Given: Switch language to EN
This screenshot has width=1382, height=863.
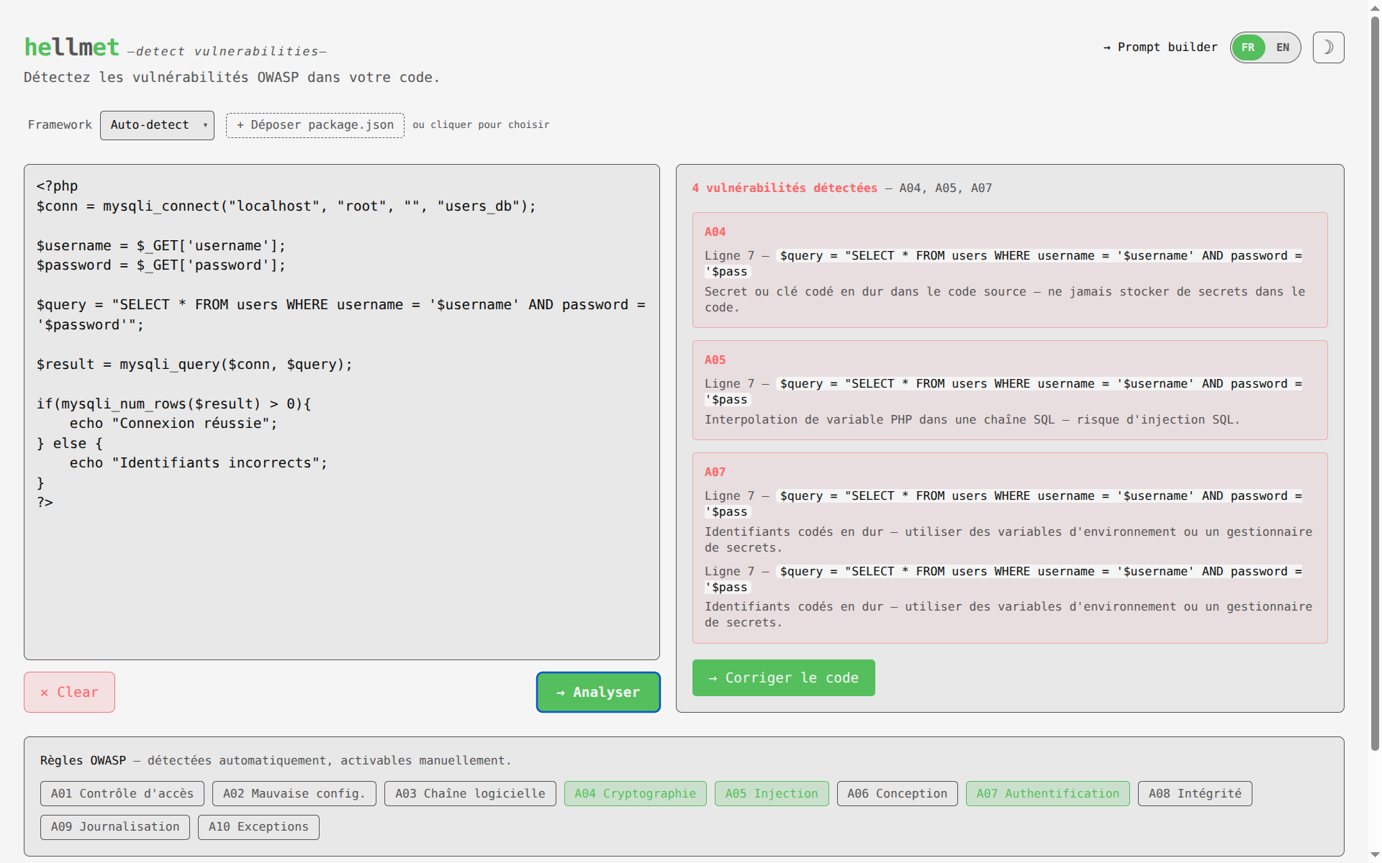Looking at the screenshot, I should [x=1283, y=47].
